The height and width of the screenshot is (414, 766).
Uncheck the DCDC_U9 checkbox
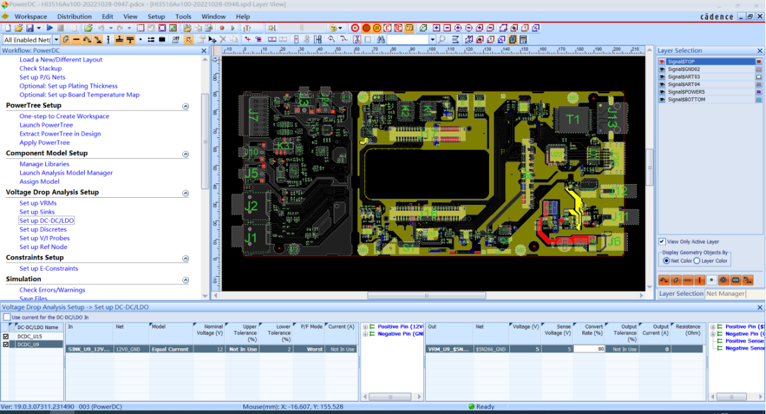click(x=6, y=344)
